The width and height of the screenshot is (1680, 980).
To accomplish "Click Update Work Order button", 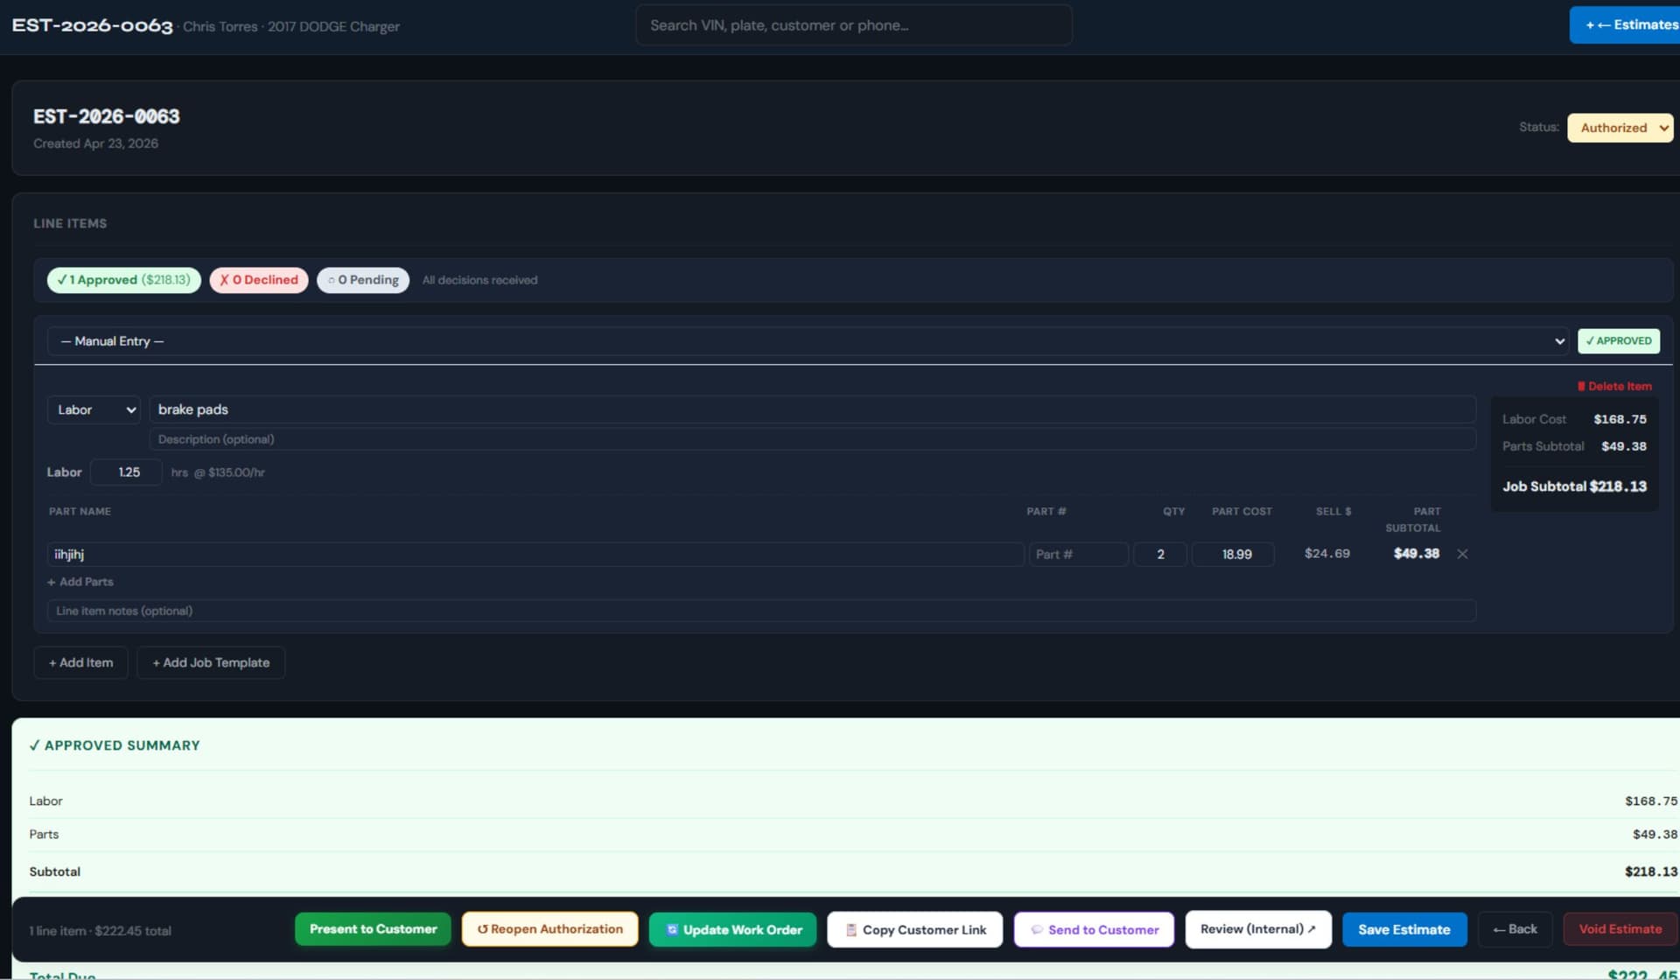I will point(732,929).
